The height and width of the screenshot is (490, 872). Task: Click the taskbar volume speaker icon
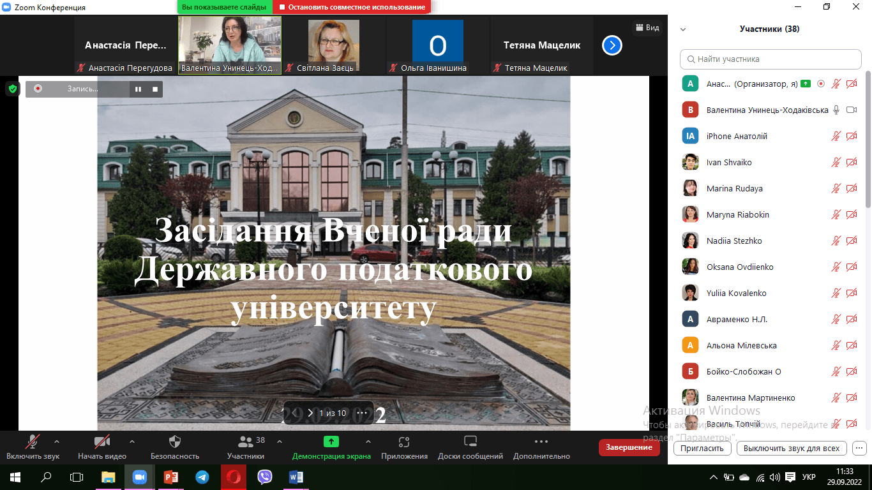[x=775, y=477]
